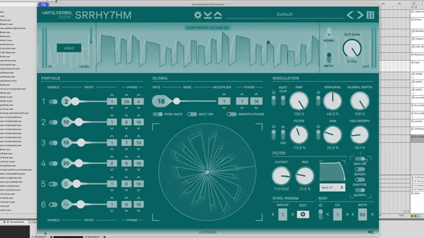Go to next preset arrow
Screen dimensions: 424x238
(x=360, y=15)
